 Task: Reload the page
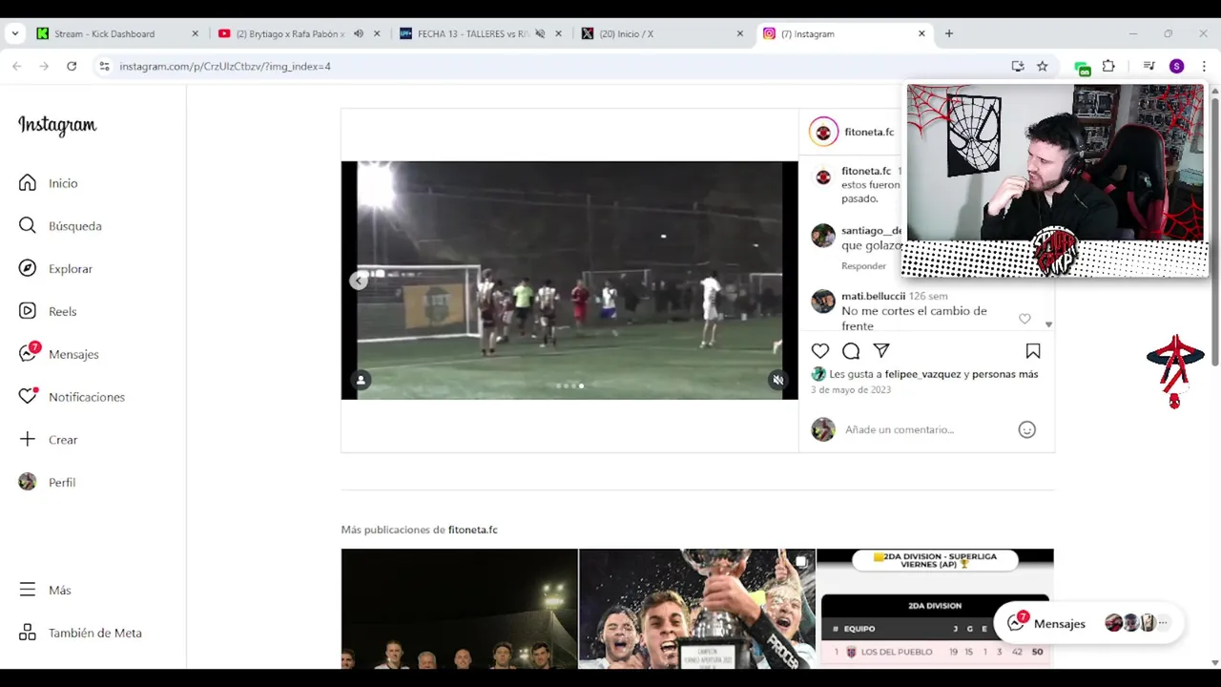pos(72,66)
